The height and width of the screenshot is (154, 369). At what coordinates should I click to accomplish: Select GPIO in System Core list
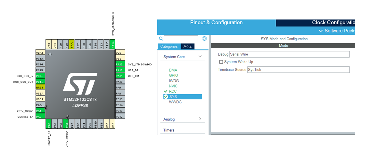click(x=173, y=75)
